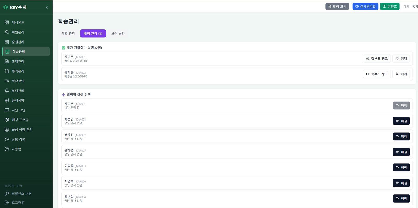Click the 사용법 question mark icon
Viewport: 418px width, 208px height.
coord(7,149)
